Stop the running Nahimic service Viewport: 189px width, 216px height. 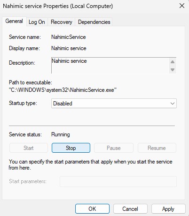click(71, 148)
